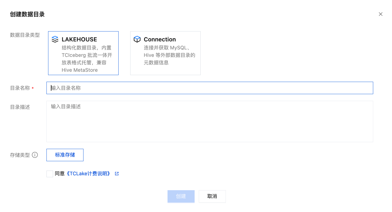
Task: Tick the 同意 TCLake计费说明 checkbox
Action: coord(50,174)
